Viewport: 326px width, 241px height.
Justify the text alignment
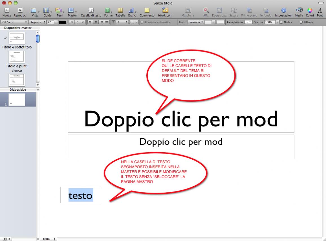click(x=107, y=22)
